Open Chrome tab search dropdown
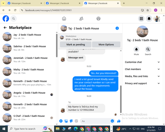The image size is (165, 132). [x=3, y=3]
